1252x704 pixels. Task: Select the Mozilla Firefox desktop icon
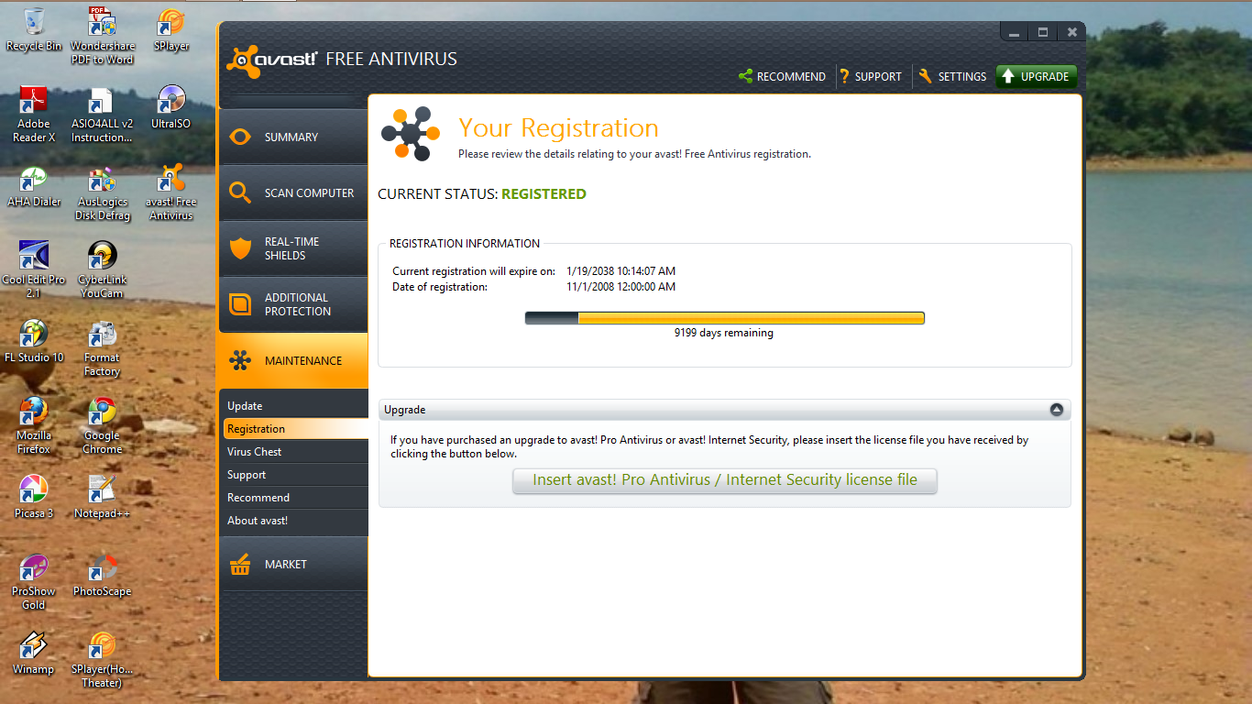[34, 426]
